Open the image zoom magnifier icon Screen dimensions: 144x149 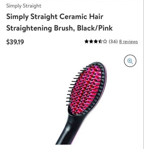tap(130, 61)
